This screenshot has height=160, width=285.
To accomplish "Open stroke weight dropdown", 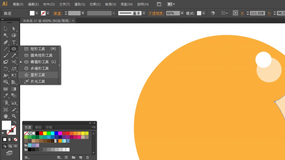I will (x=83, y=13).
